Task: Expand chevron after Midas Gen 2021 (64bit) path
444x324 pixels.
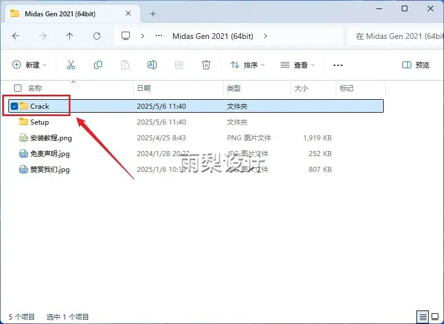Action: point(265,36)
